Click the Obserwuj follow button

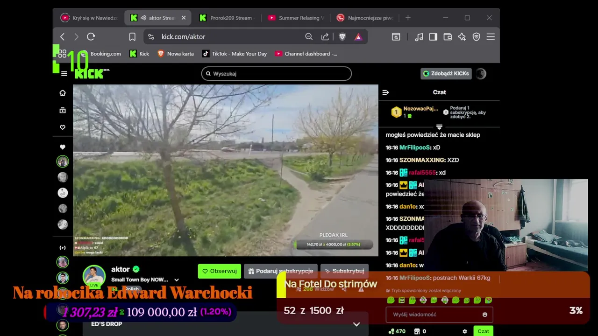pos(219,271)
